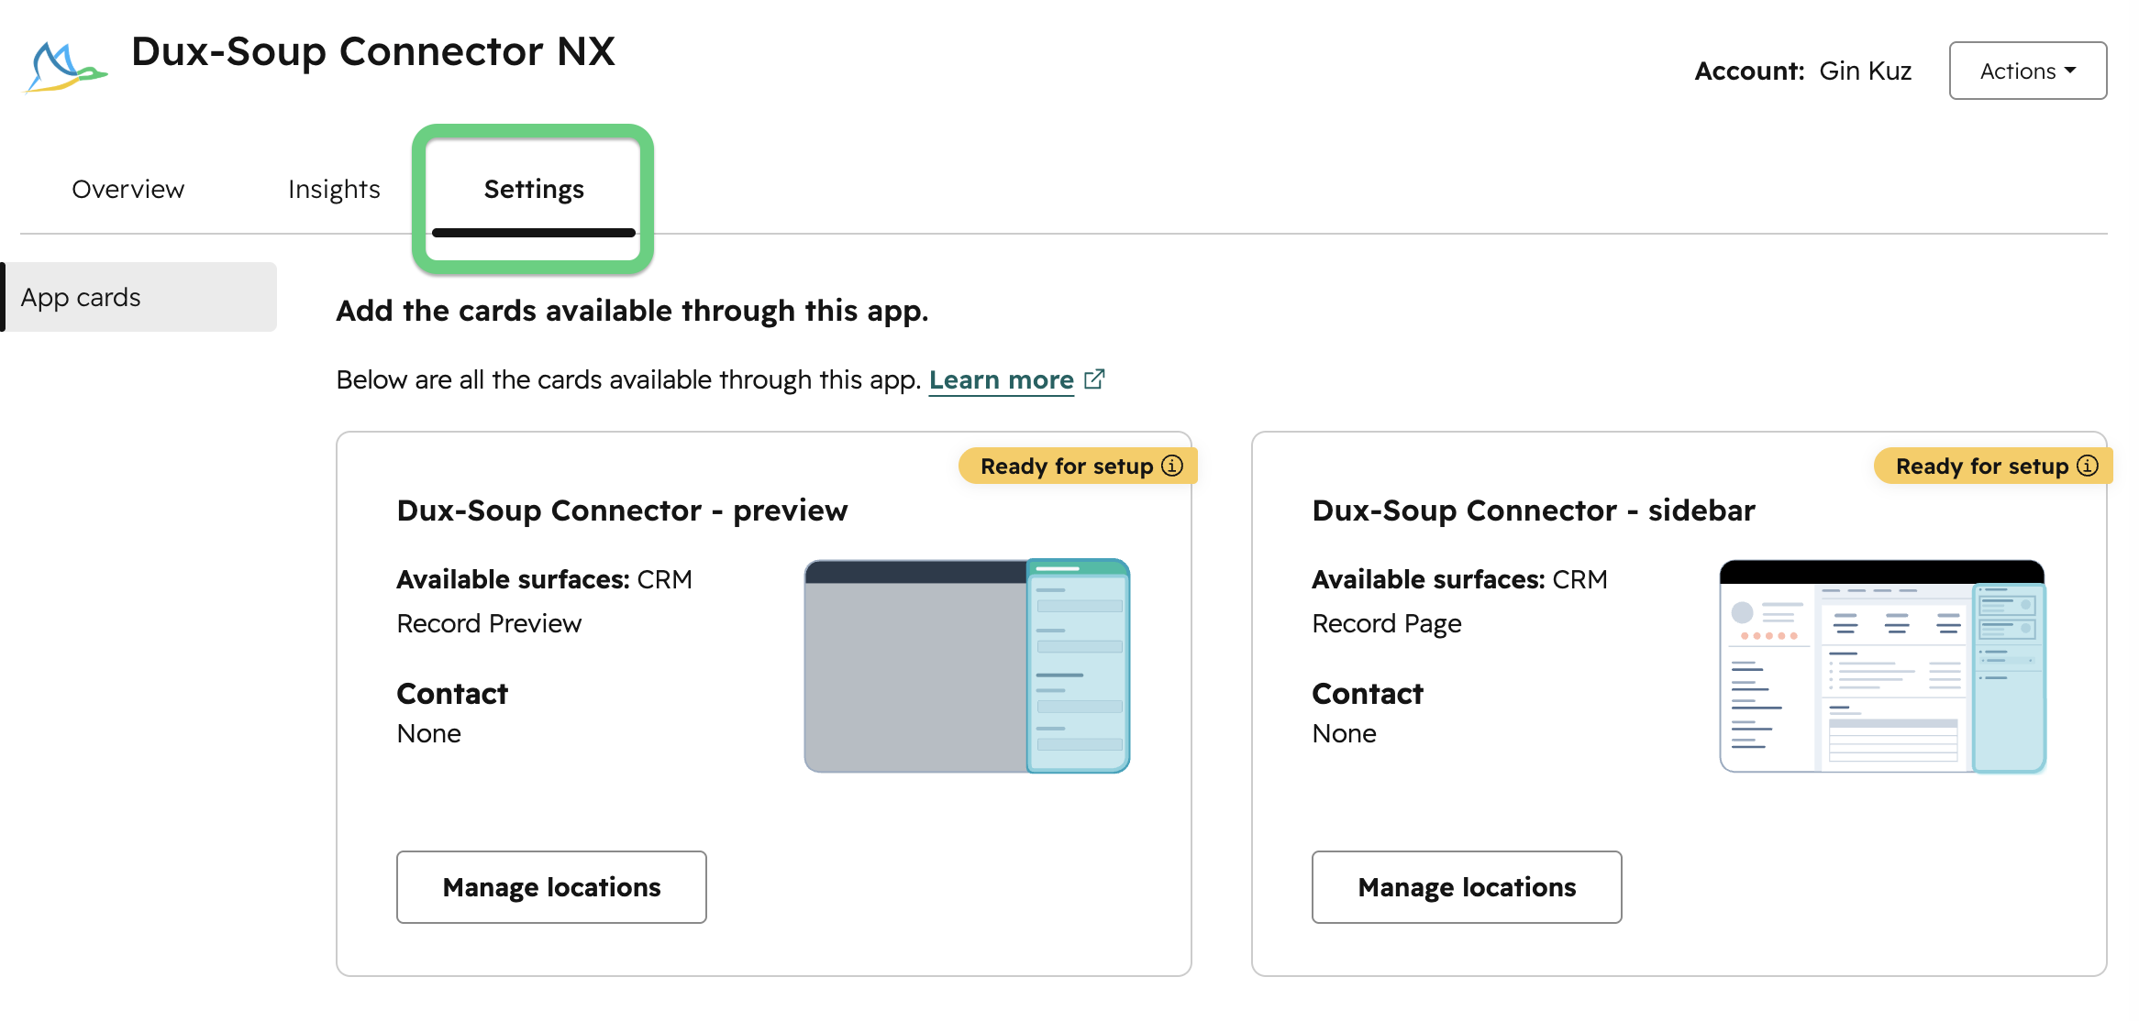Click "Add the cards available through this app." heading
This screenshot has height=1021, width=2139.
632,311
